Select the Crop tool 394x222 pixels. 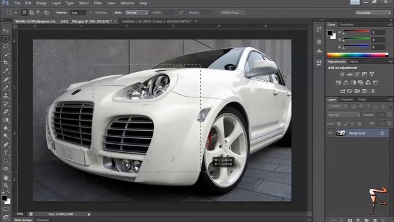[6, 63]
